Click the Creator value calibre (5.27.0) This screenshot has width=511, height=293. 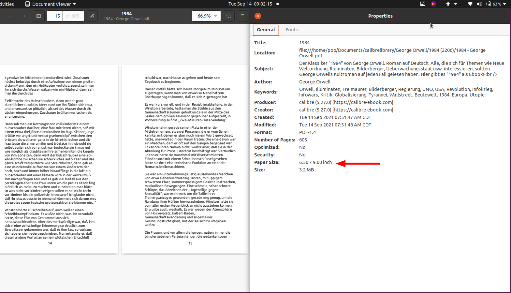(346, 110)
